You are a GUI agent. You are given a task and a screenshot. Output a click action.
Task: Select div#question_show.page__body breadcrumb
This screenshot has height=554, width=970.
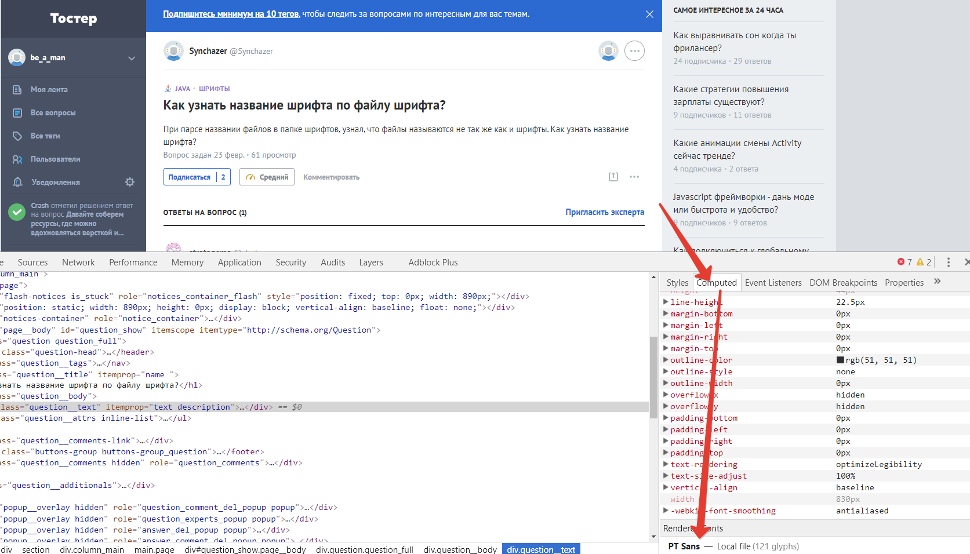(x=245, y=549)
